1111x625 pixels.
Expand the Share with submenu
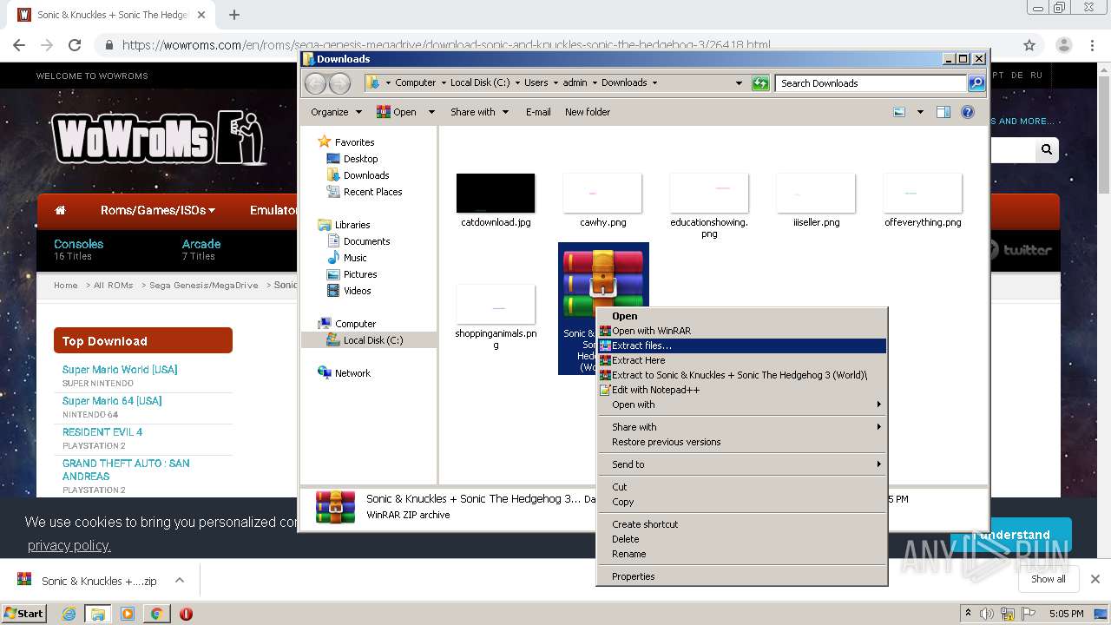[742, 427]
